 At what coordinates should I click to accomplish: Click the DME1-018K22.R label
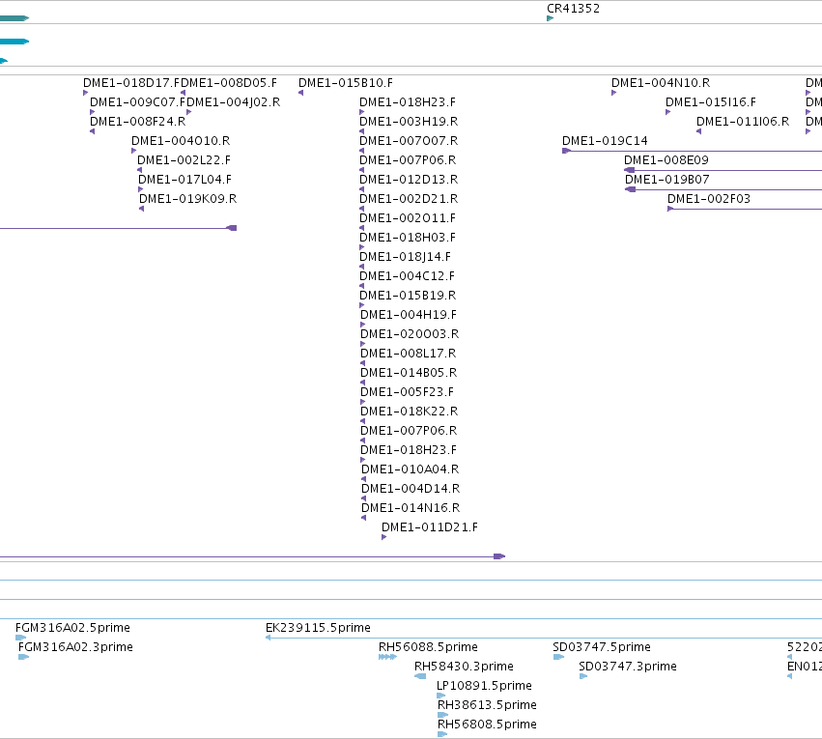pos(409,412)
